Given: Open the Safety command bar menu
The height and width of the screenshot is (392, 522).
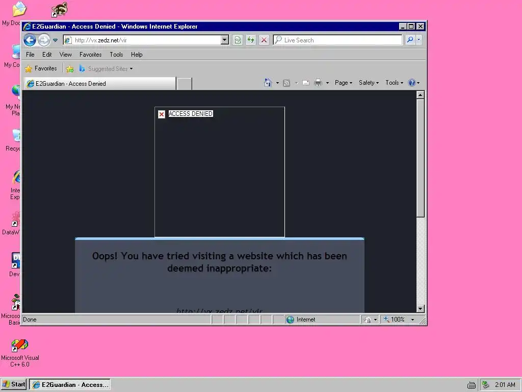Looking at the screenshot, I should point(369,83).
